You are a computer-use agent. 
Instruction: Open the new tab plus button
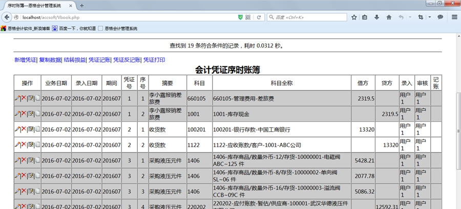(81, 5)
